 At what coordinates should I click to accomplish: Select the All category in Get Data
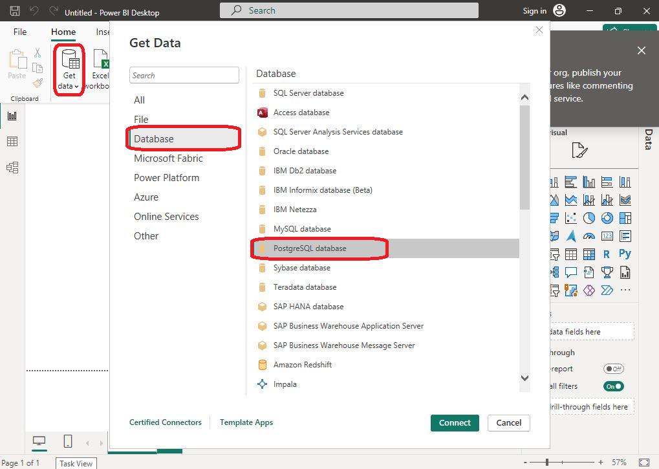point(139,100)
